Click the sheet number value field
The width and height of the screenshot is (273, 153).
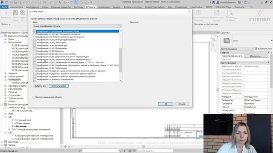click(x=256, y=110)
